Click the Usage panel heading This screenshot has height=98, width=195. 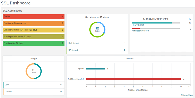click(x=34, y=59)
